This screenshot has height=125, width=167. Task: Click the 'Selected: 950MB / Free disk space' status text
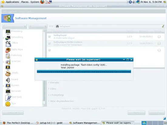pos(83,109)
